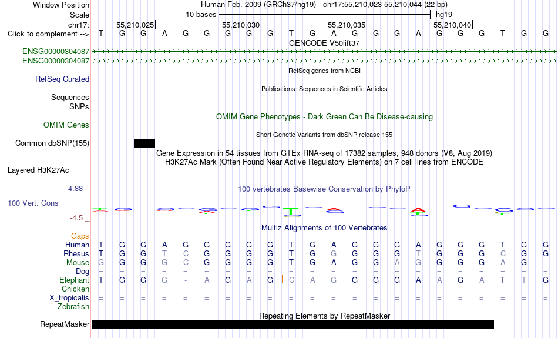Click the Sequences track label
Image resolution: width=558 pixels, height=338 pixels.
pos(70,97)
